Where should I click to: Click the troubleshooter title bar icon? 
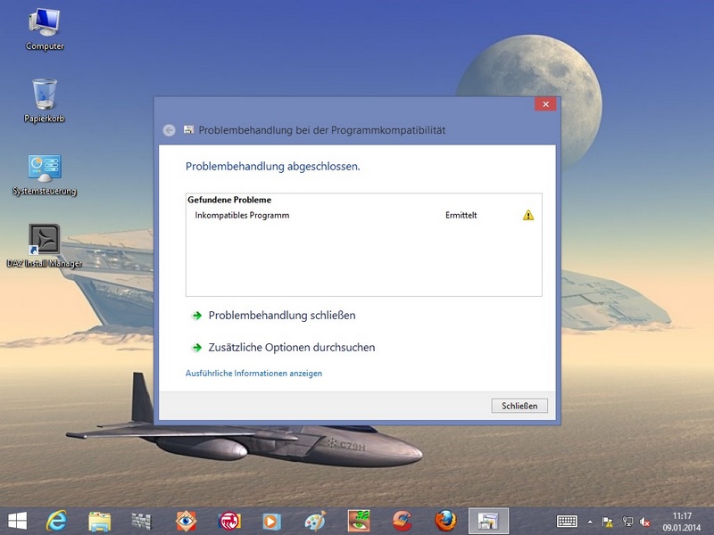[x=188, y=129]
